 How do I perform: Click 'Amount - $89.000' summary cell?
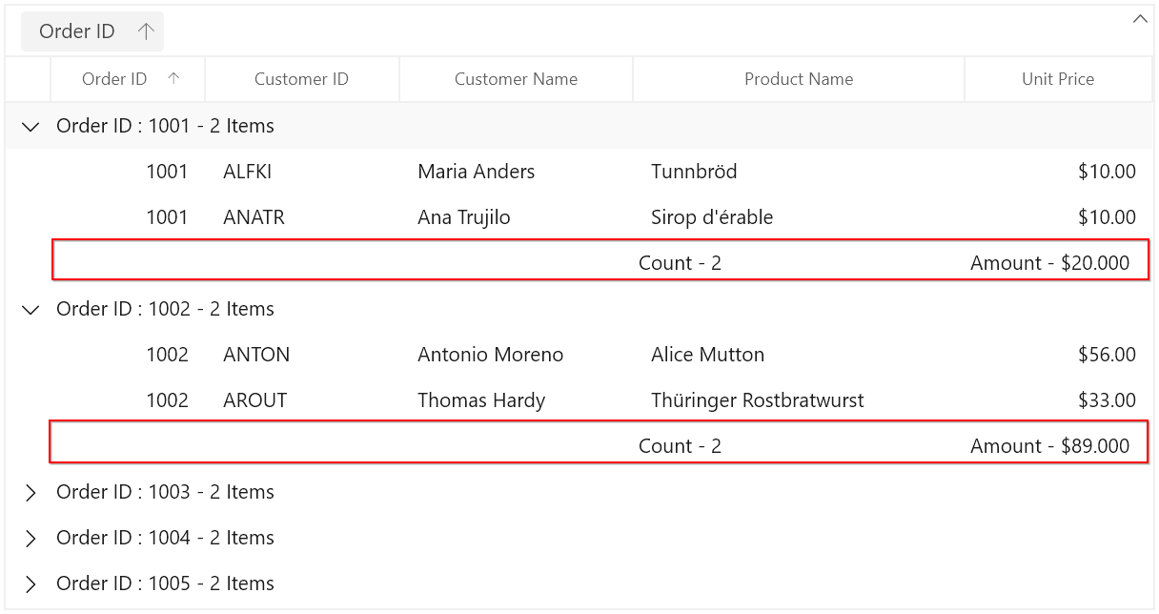1049,446
